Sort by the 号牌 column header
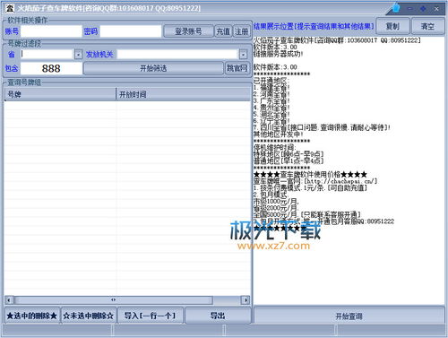 pyautogui.click(x=60, y=94)
